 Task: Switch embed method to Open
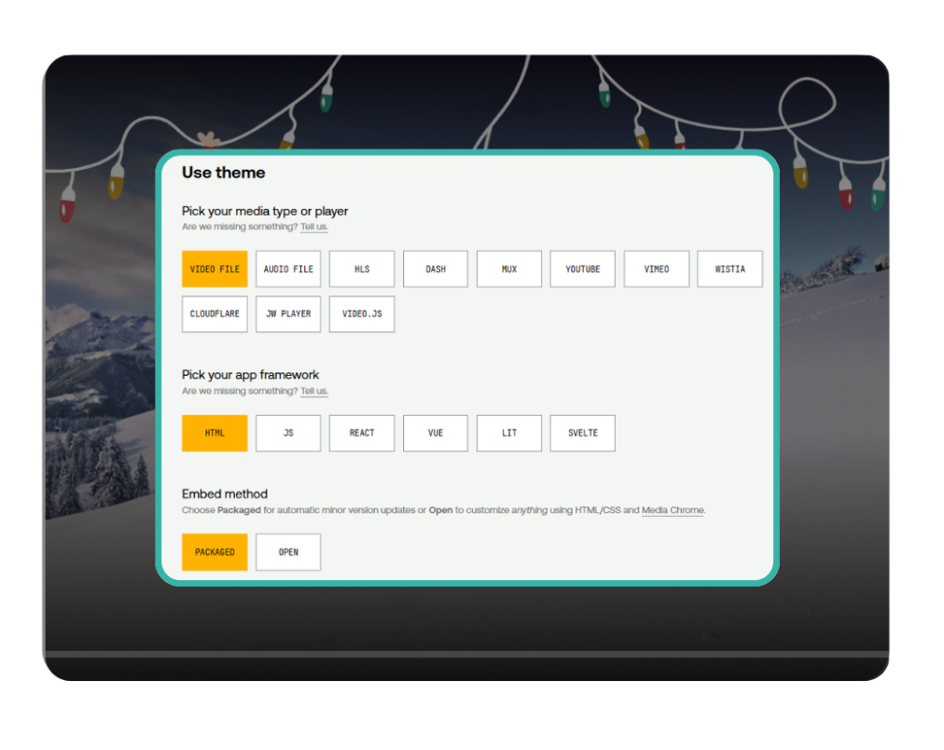(288, 552)
